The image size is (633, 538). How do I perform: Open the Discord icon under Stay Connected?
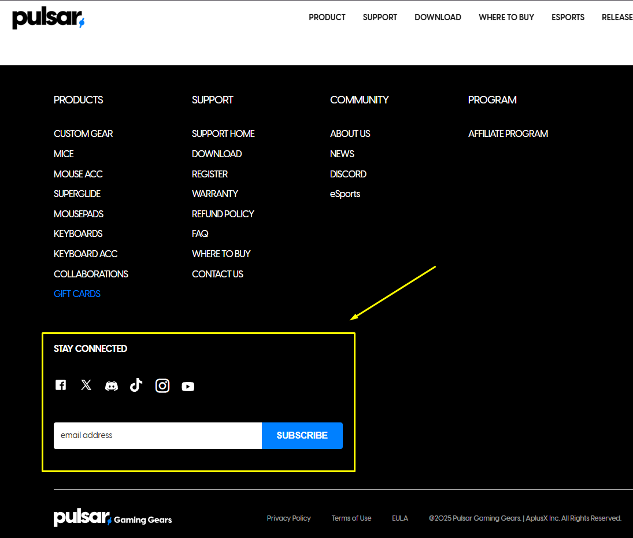coord(112,386)
